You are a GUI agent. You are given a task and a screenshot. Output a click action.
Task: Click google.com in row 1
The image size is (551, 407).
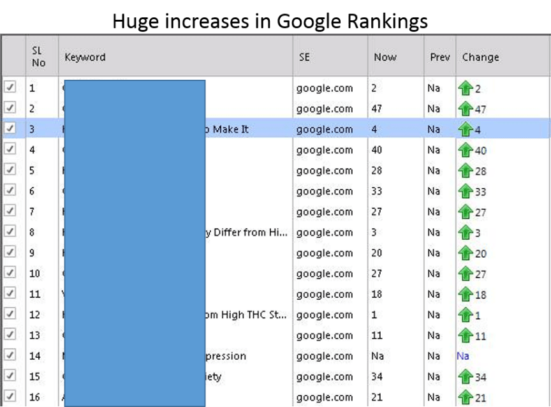[325, 88]
